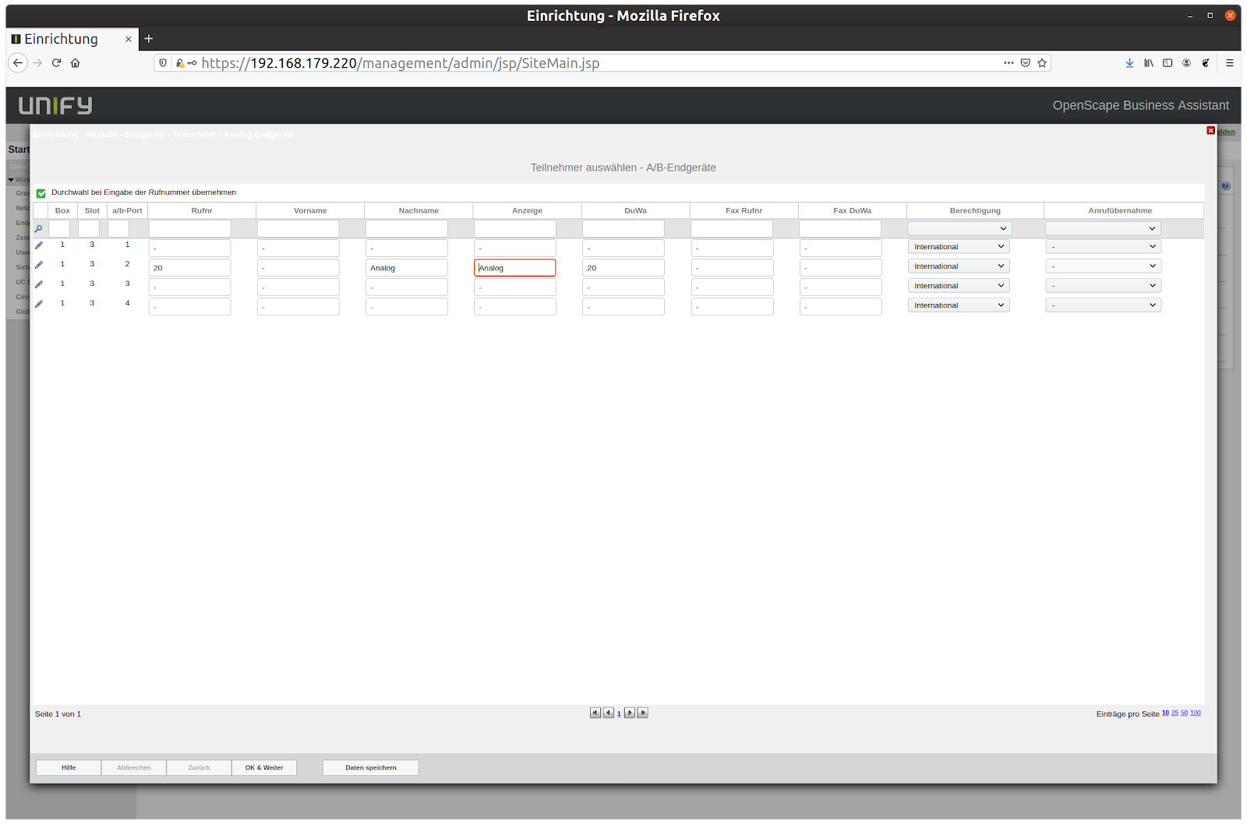Go to first page of entries

(x=595, y=713)
